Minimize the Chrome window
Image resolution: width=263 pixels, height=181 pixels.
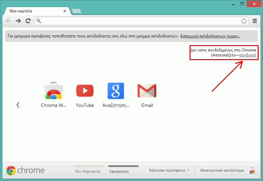coord(233,4)
